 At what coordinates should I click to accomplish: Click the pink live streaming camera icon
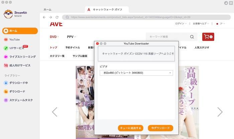pyautogui.click(x=6, y=57)
